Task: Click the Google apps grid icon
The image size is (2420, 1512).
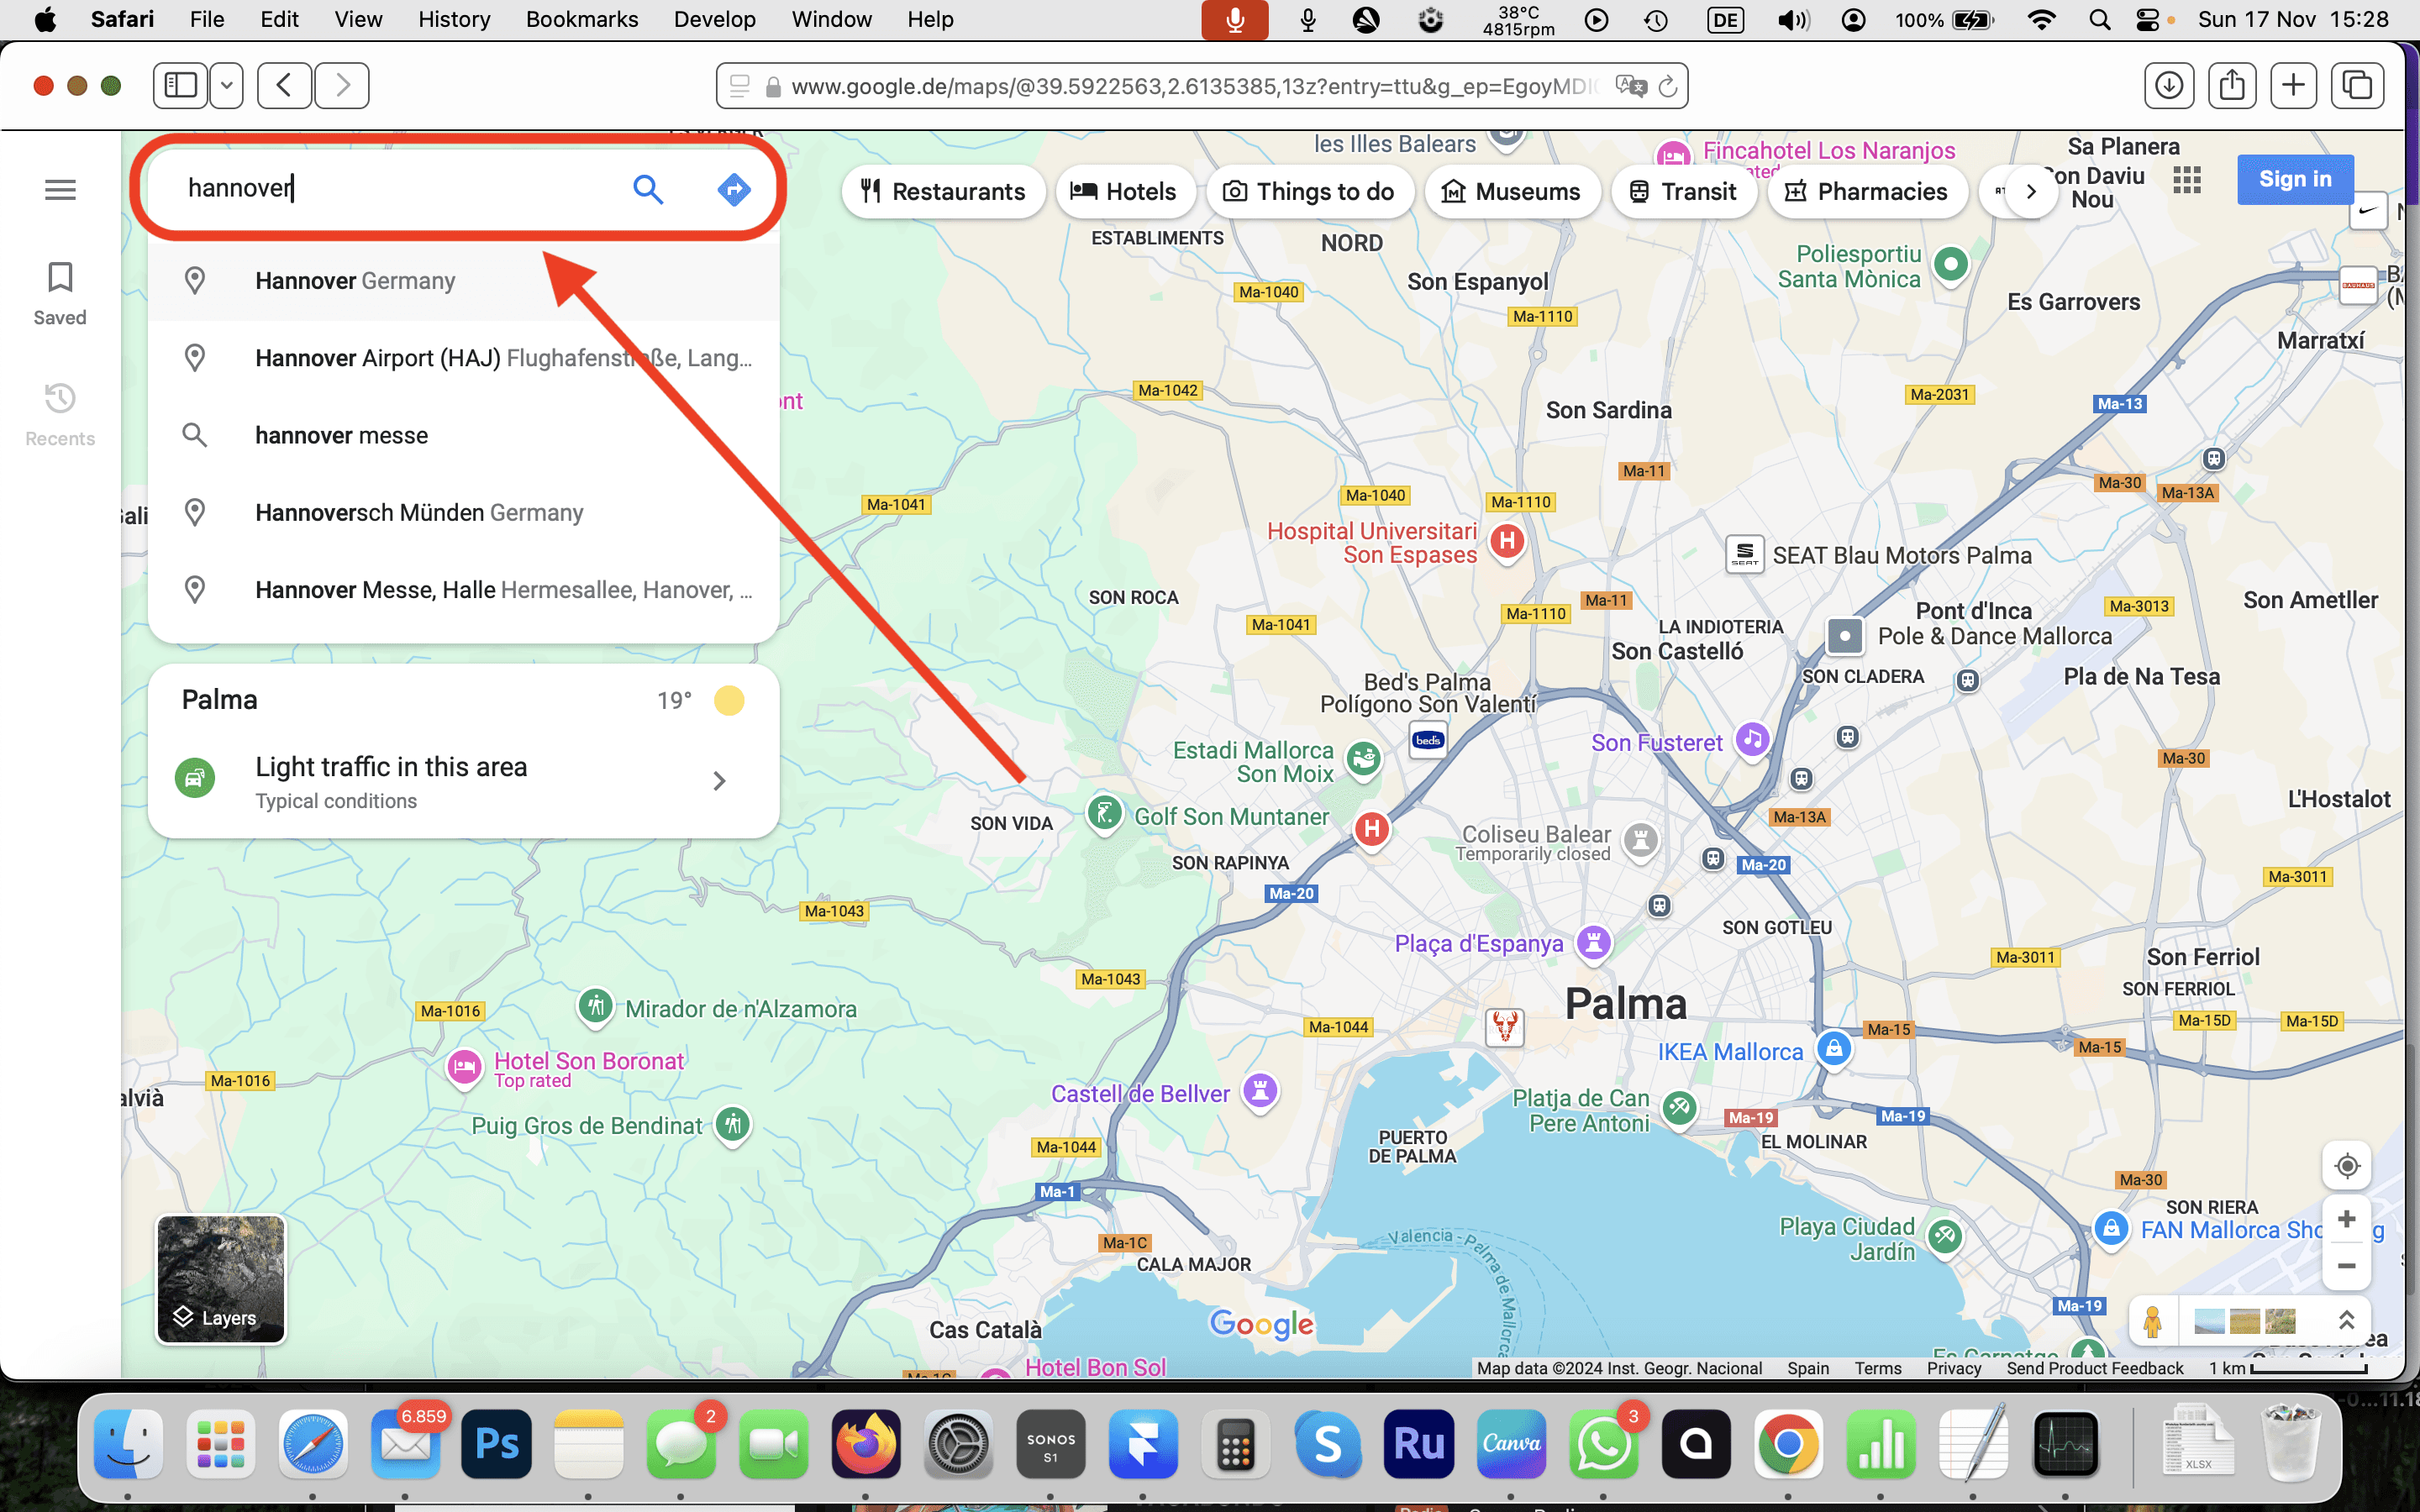Action: (x=2187, y=180)
